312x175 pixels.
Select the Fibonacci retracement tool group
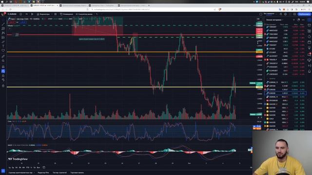tap(3, 29)
